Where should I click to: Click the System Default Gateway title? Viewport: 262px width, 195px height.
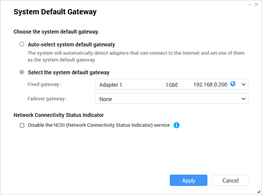pos(55,12)
